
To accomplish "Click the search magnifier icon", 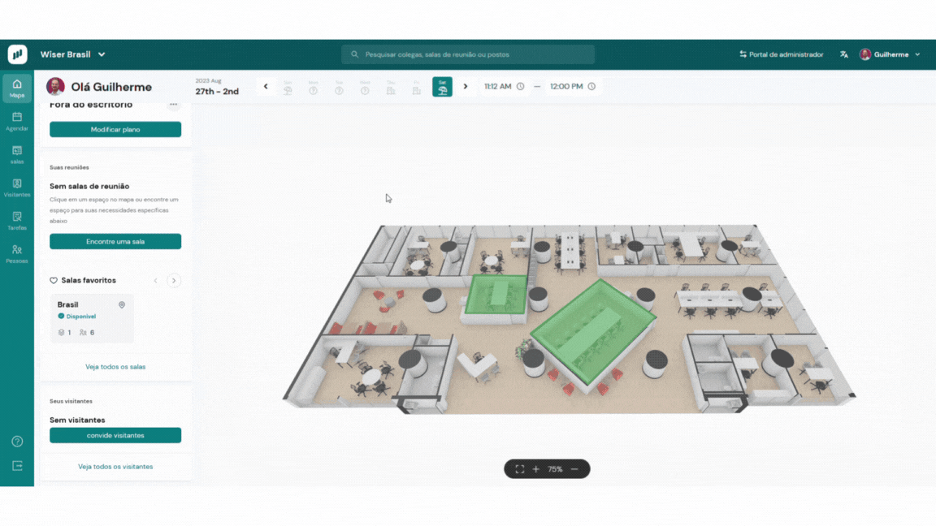I will click(354, 54).
